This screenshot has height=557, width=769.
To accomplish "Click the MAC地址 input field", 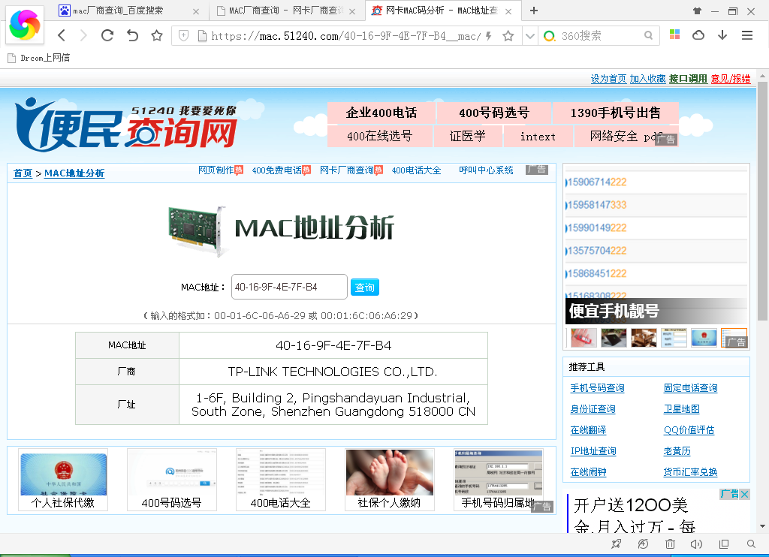I will coord(289,287).
